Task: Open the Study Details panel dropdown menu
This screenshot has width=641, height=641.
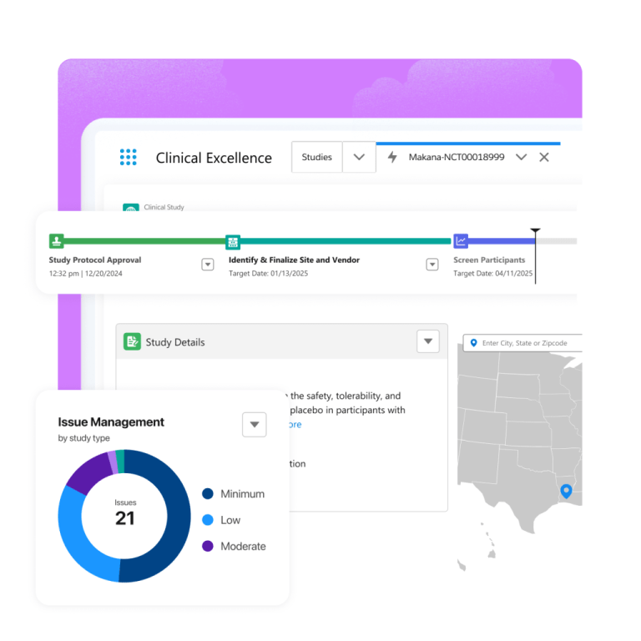Action: (427, 341)
